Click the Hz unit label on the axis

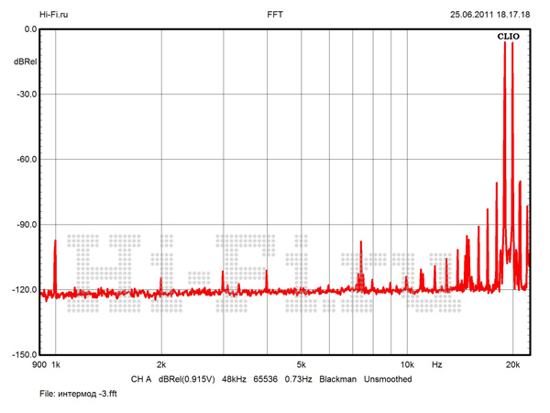point(437,364)
